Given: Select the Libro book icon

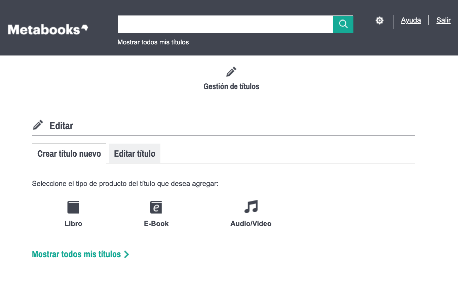Looking at the screenshot, I should [73, 207].
